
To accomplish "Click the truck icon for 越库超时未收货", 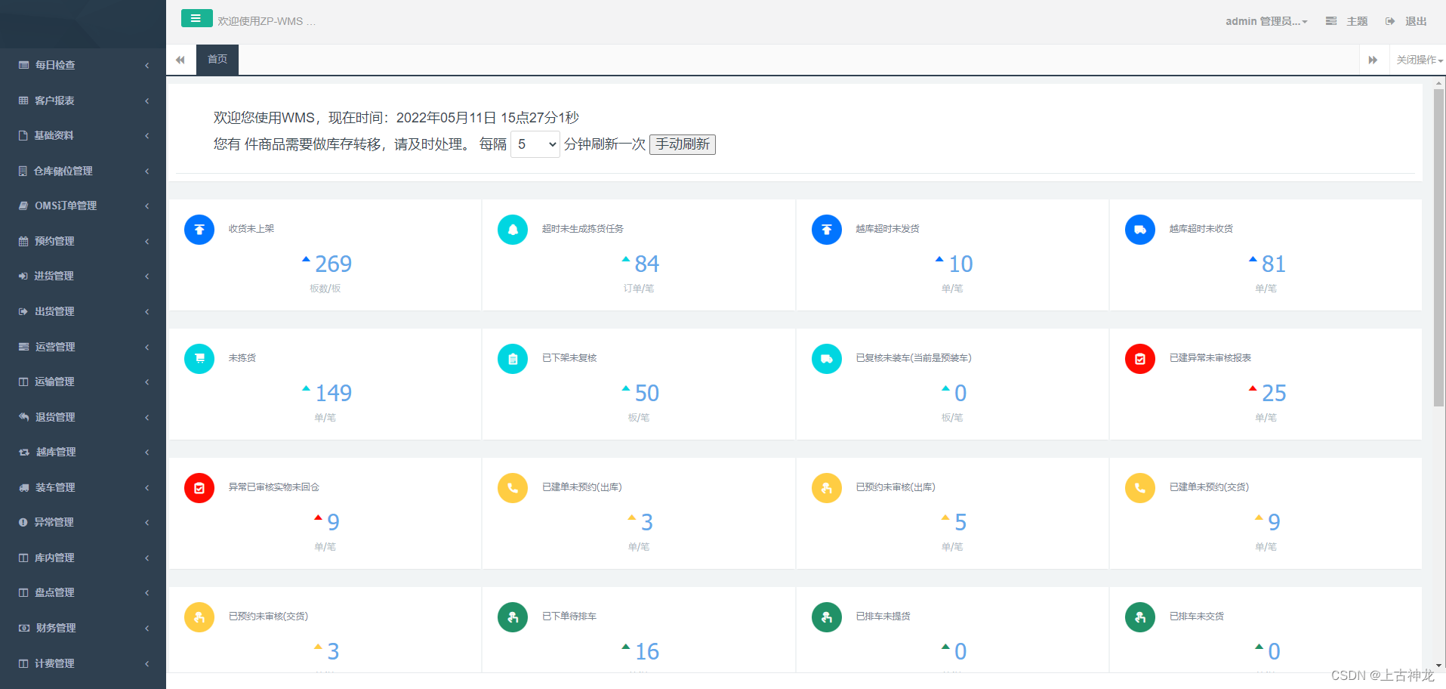I will (1140, 230).
